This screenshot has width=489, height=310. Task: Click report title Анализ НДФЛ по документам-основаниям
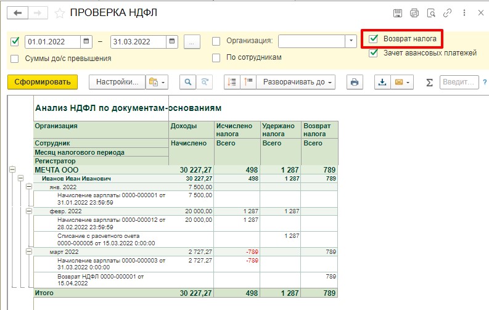pyautogui.click(x=128, y=108)
